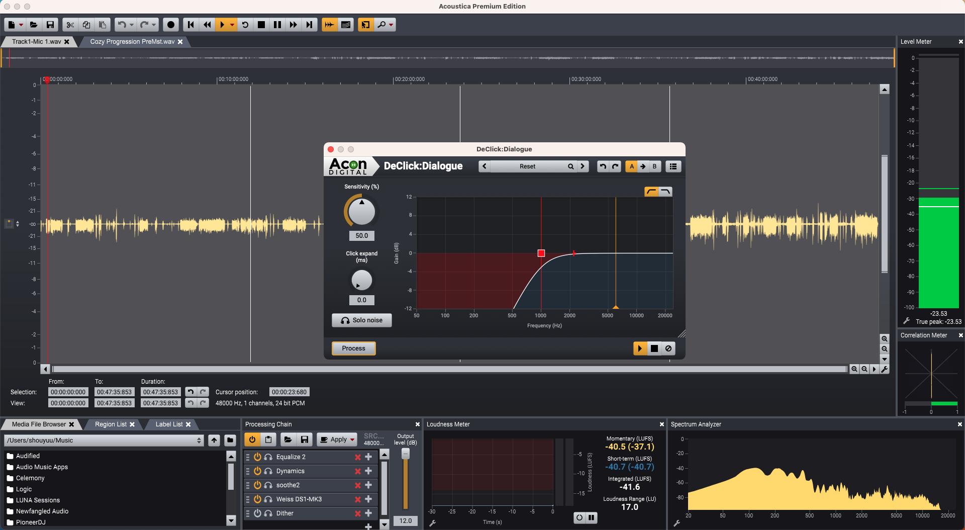
Task: Click the Rewind button in transport
Action: pyautogui.click(x=207, y=25)
